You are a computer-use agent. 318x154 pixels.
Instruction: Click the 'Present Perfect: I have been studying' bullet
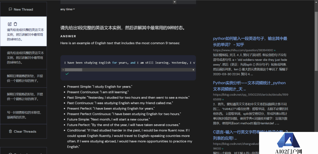coord(111,109)
